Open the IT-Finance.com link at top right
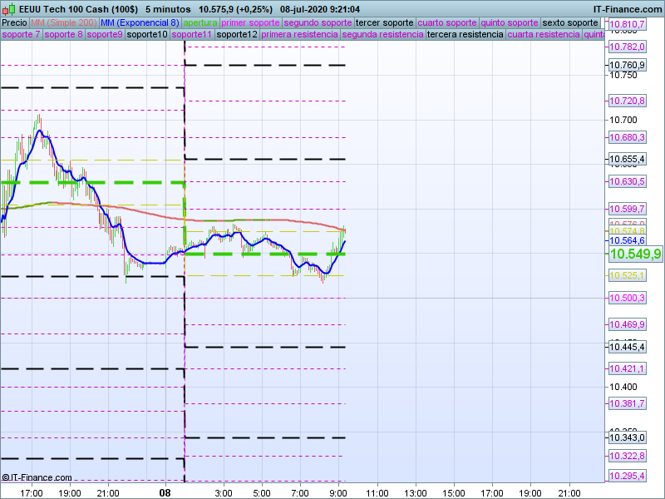This screenshot has width=665, height=499. pyautogui.click(x=628, y=9)
